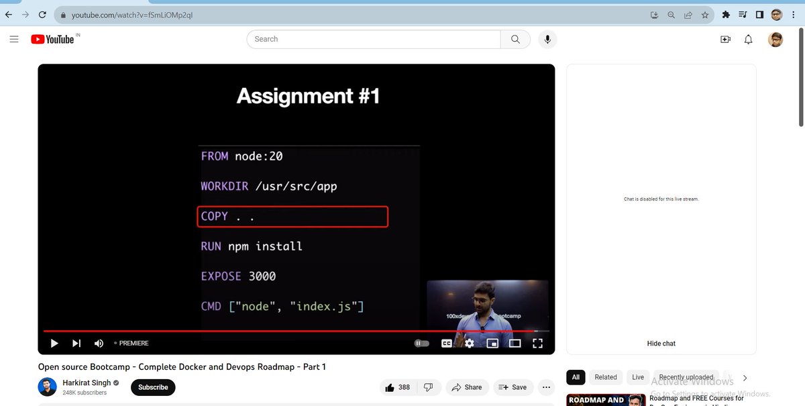
Task: Open Harkirat Singh channel avatar
Action: [47, 387]
